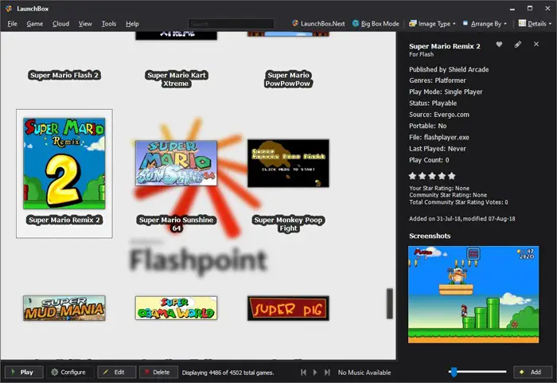Screen dimensions: 557x383
Task: Skip to previous music track
Action: (x=303, y=373)
